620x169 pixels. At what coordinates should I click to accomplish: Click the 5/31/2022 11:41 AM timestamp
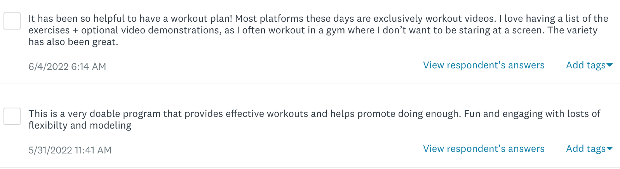point(70,150)
